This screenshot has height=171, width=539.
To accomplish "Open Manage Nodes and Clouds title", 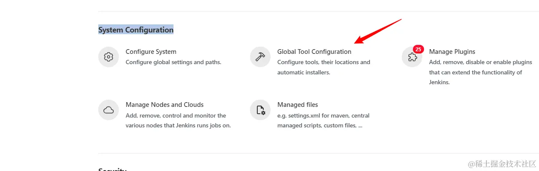I will pos(165,105).
